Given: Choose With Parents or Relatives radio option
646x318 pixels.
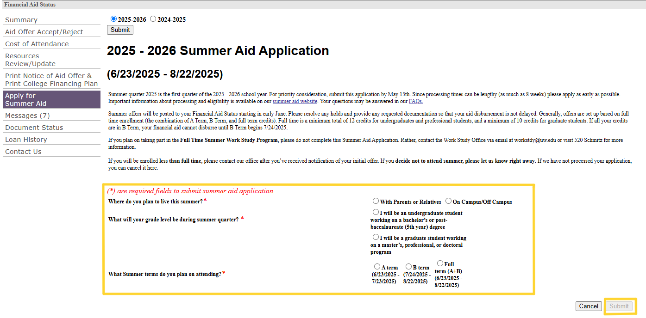Looking at the screenshot, I should (376, 201).
